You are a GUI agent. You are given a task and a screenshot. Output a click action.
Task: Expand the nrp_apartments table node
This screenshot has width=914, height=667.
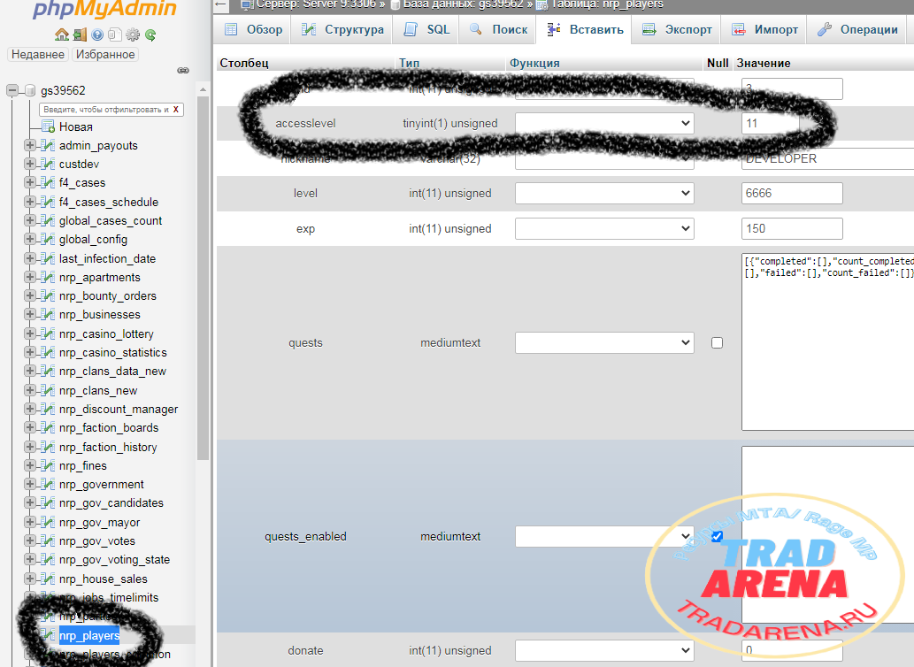tap(30, 277)
